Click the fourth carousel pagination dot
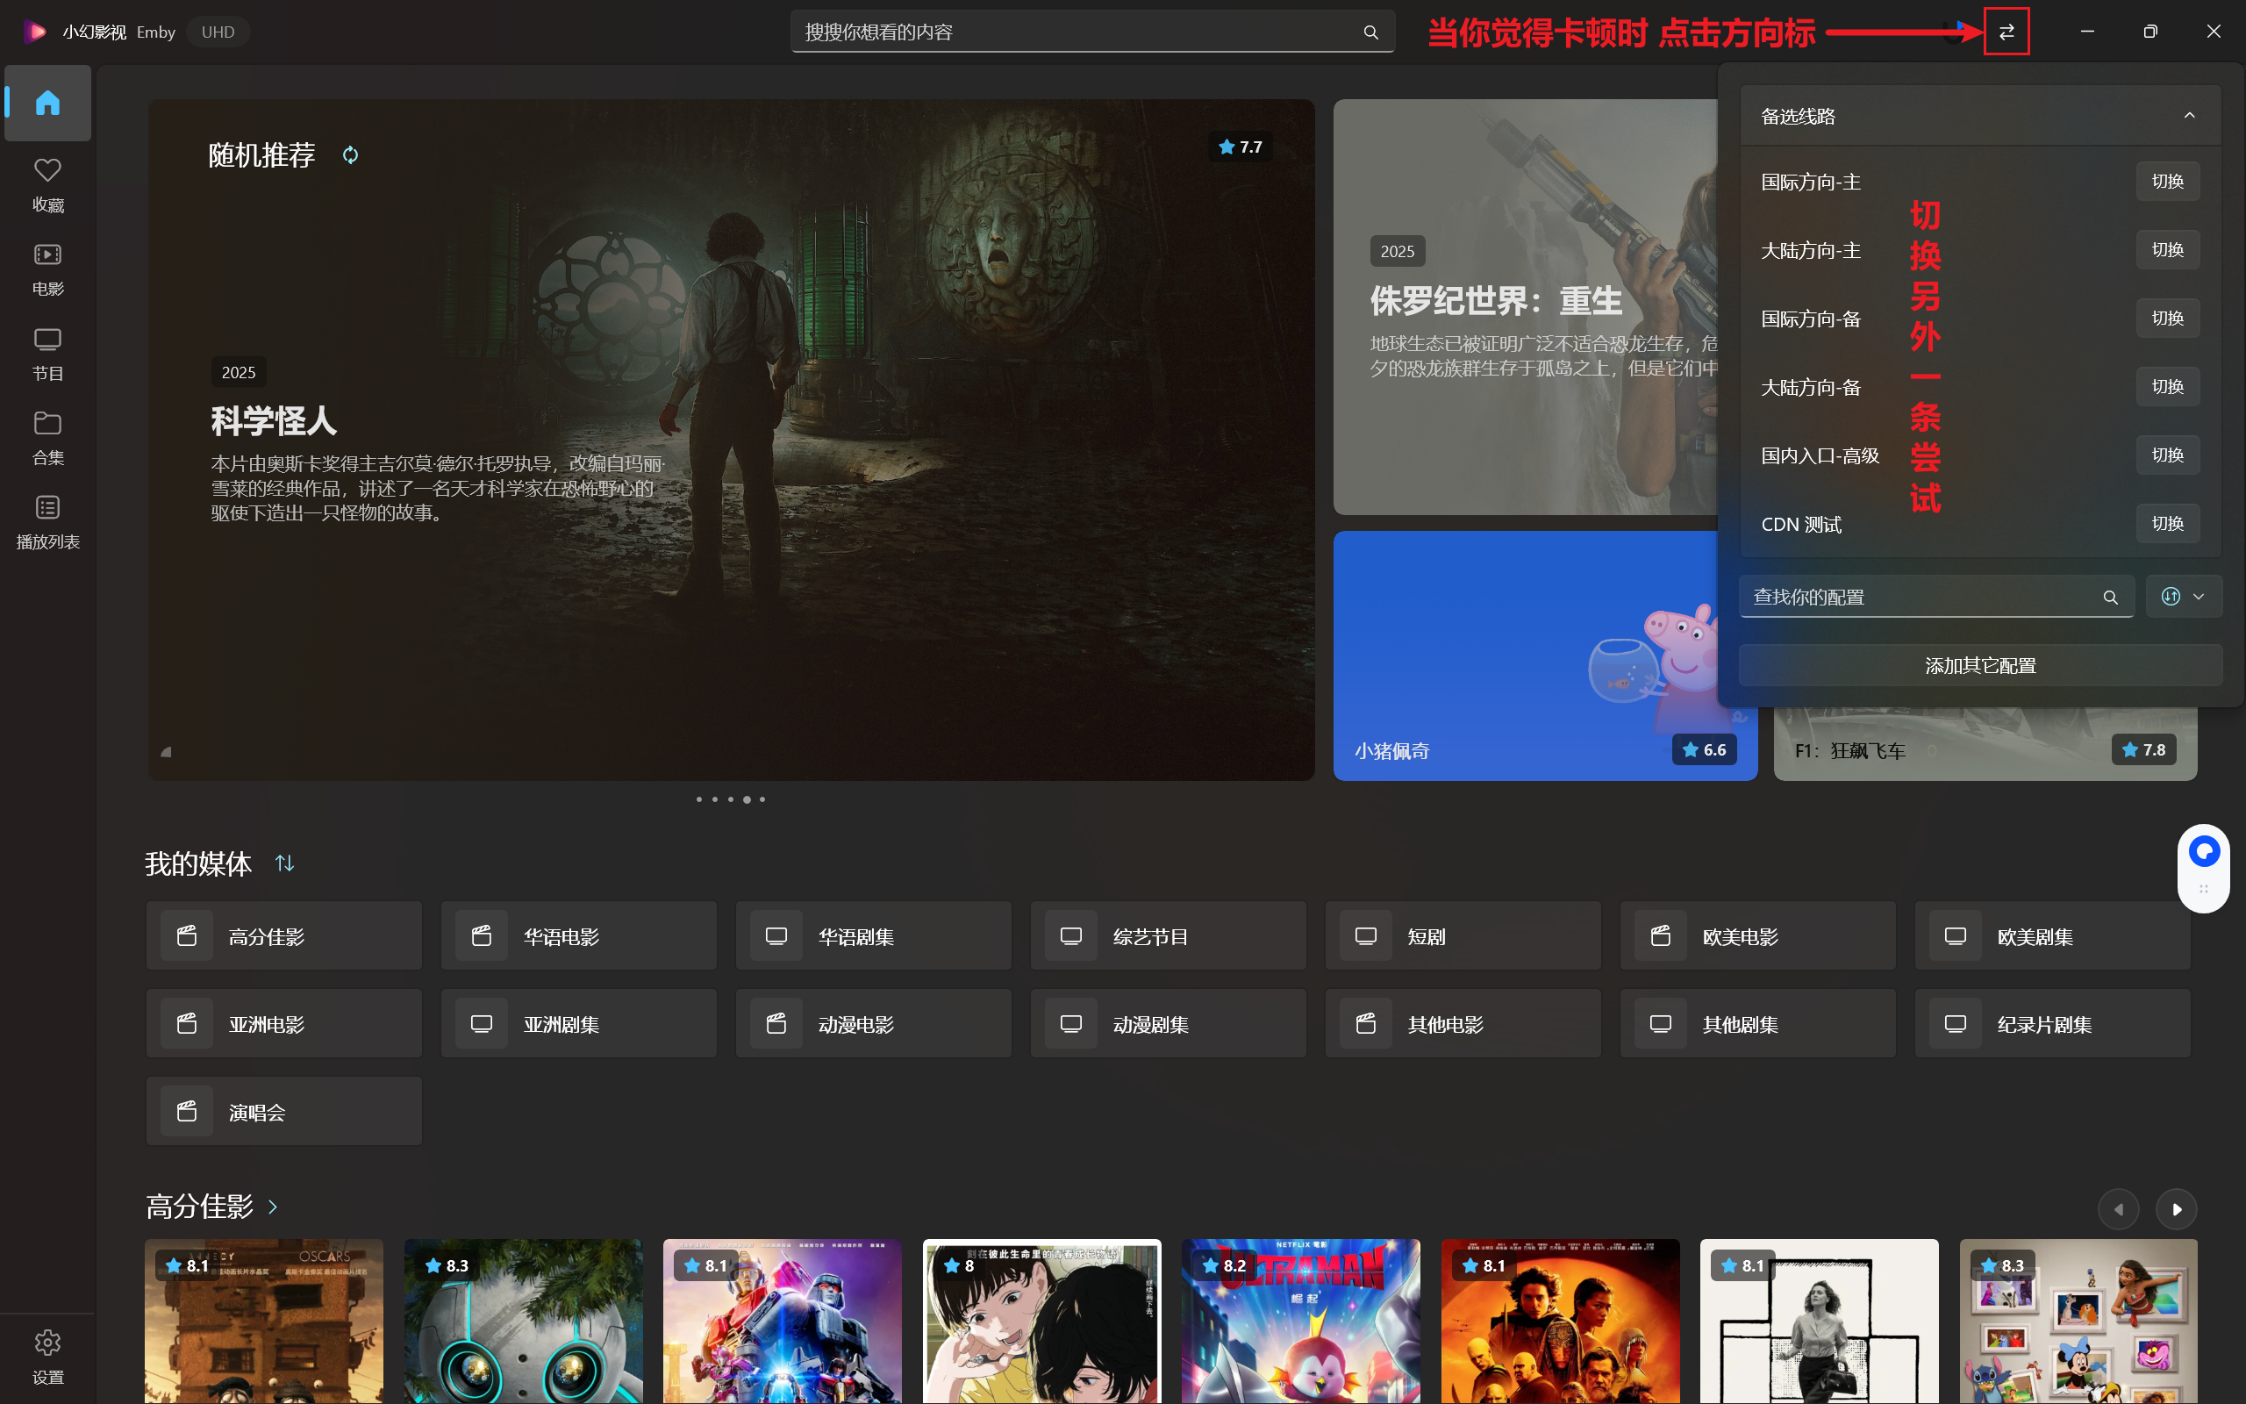This screenshot has height=1404, width=2246. 747,799
